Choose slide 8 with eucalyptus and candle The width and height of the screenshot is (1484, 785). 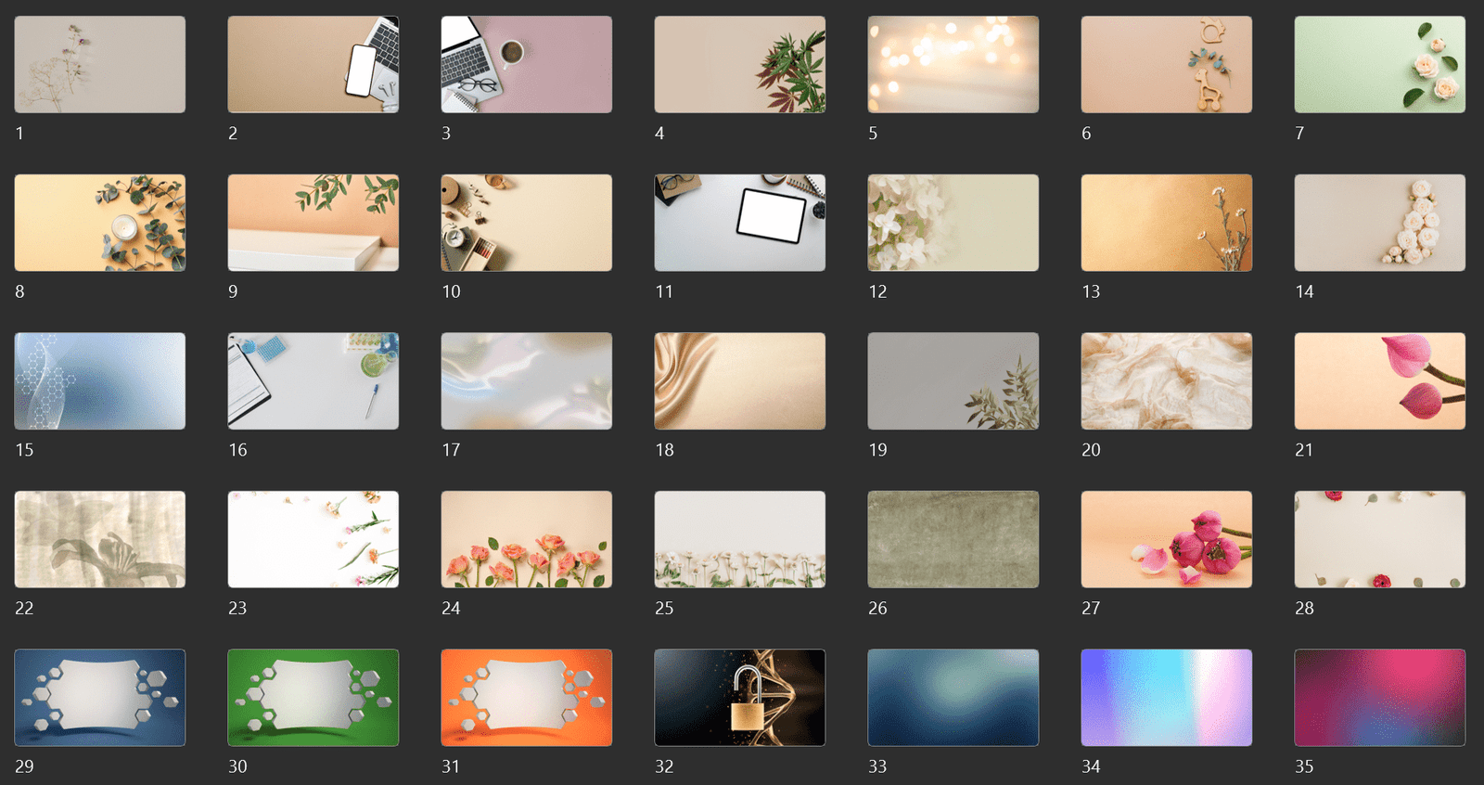click(100, 223)
